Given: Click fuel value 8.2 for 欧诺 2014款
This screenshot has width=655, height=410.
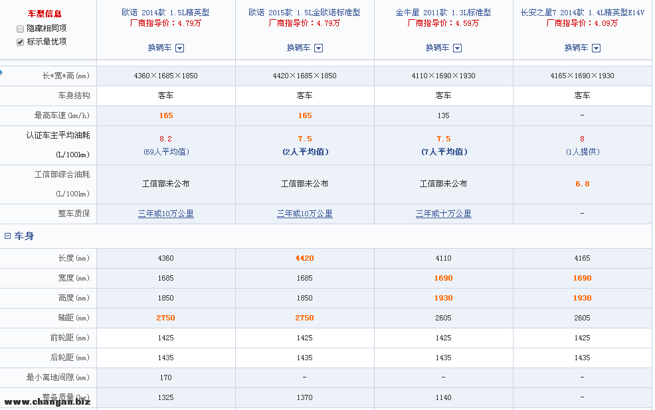Looking at the screenshot, I should click(x=166, y=139).
